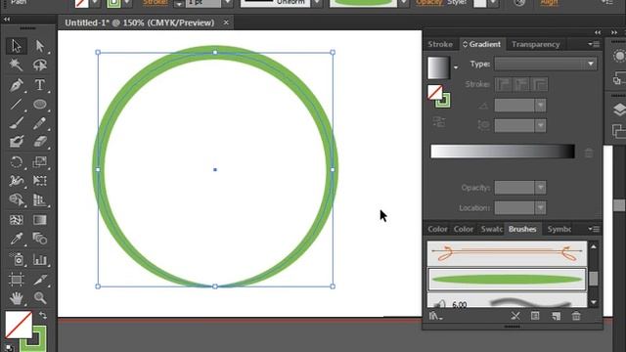Switch to the Transparency tab
The width and height of the screenshot is (626, 352).
[x=535, y=44]
